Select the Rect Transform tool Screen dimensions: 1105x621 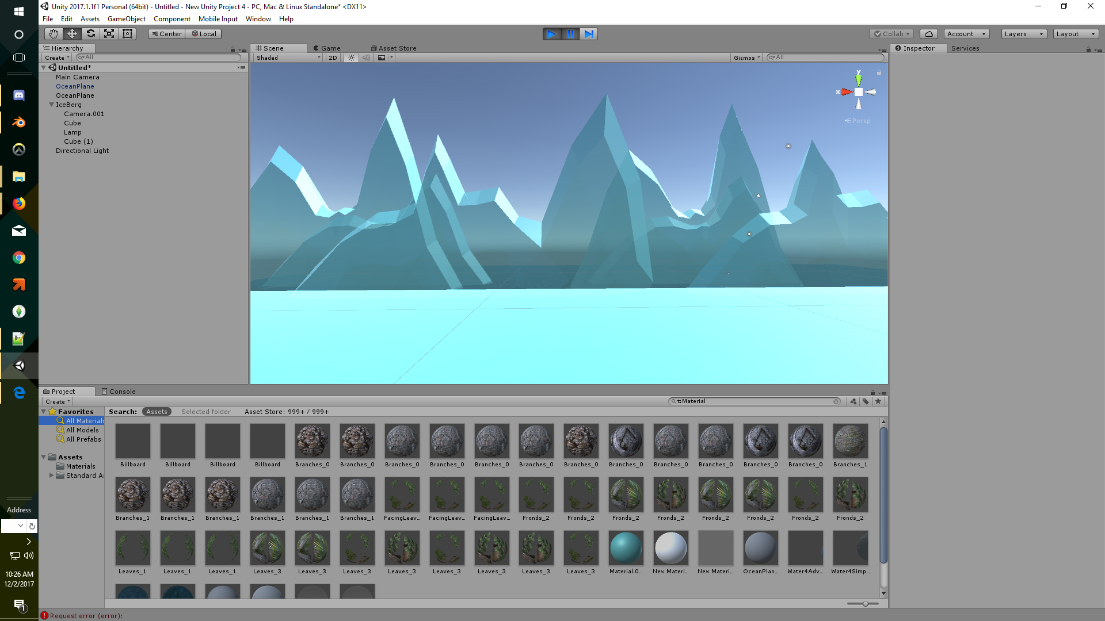point(127,34)
